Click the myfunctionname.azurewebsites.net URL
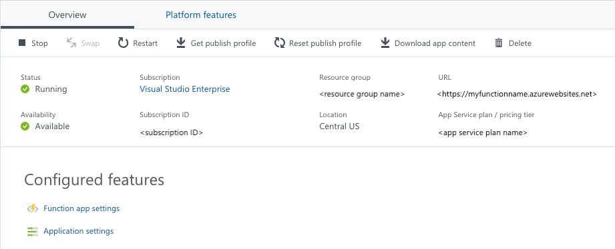Viewport: 615px width, 249px height. point(517,94)
